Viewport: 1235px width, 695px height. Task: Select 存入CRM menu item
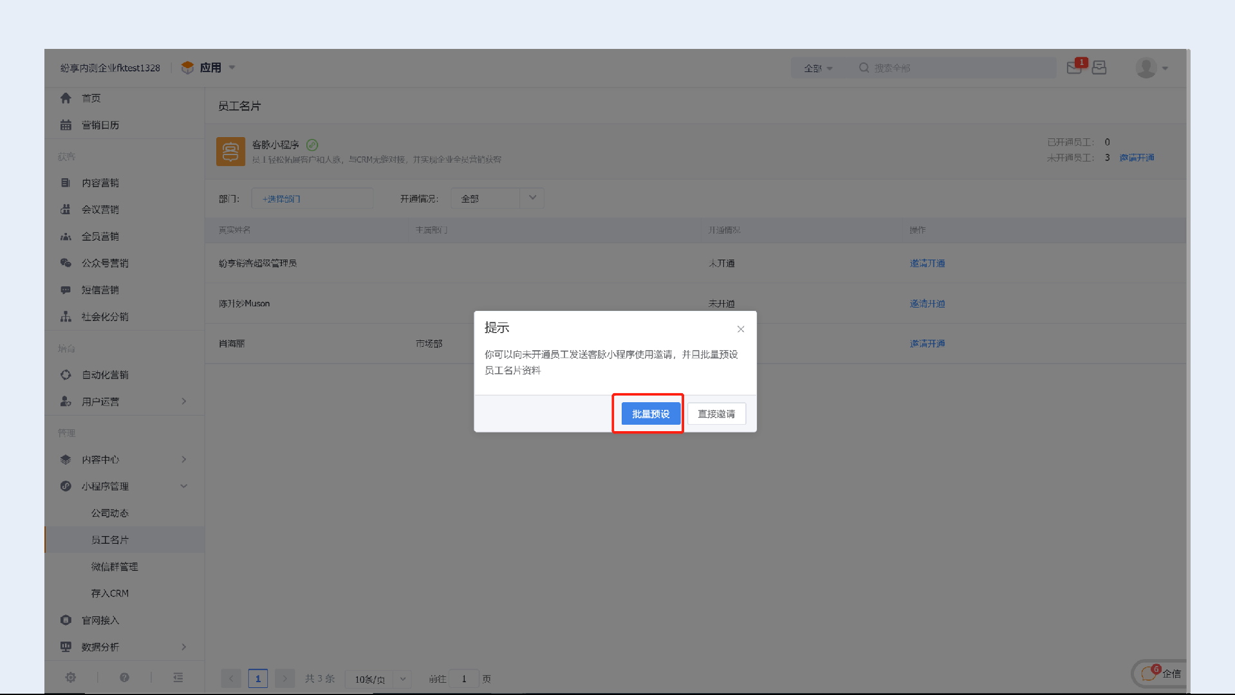pos(110,593)
